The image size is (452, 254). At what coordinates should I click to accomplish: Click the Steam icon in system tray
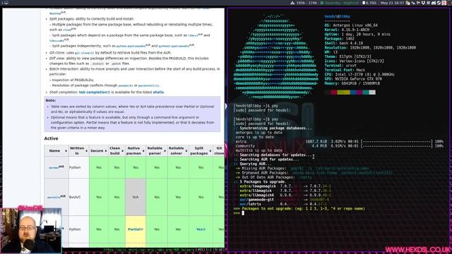[x=439, y=3]
